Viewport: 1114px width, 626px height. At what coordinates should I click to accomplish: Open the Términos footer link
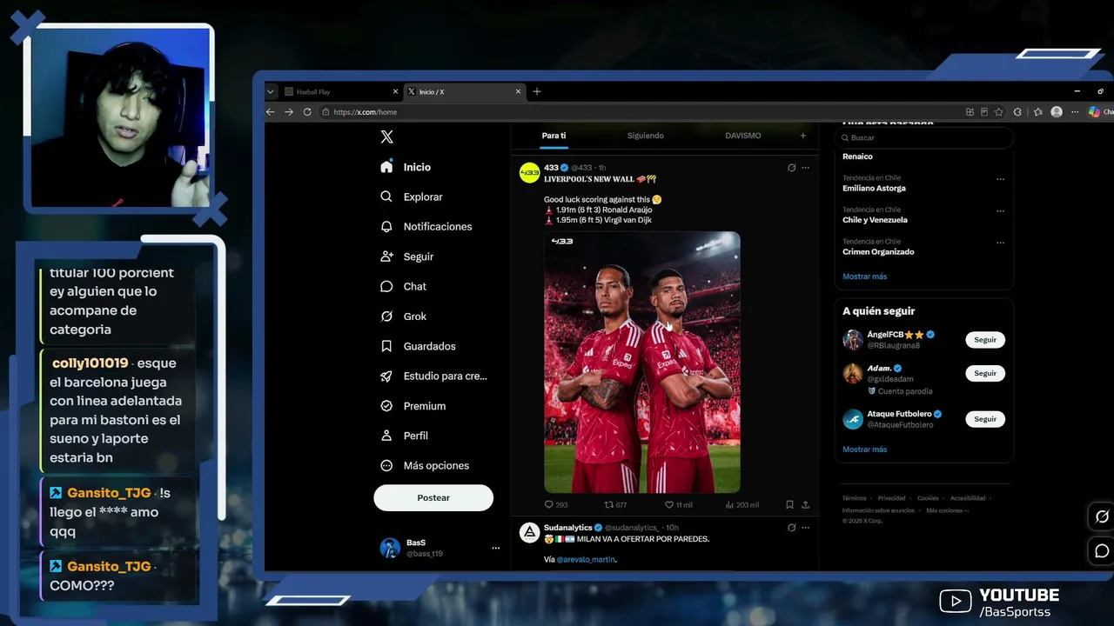[x=854, y=498]
